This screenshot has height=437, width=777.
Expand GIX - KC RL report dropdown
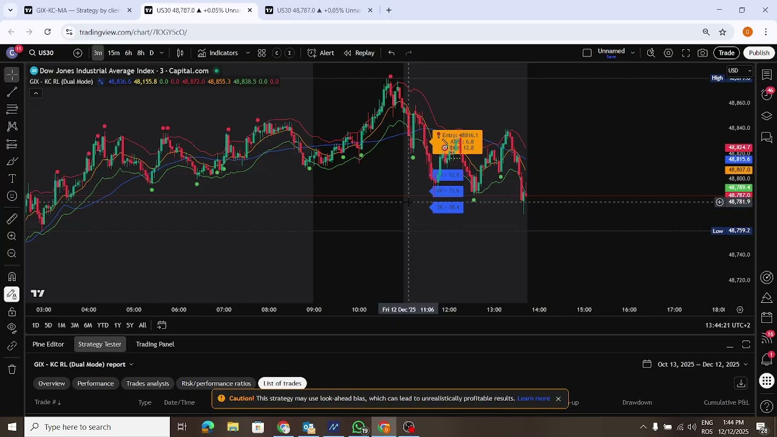pyautogui.click(x=84, y=364)
